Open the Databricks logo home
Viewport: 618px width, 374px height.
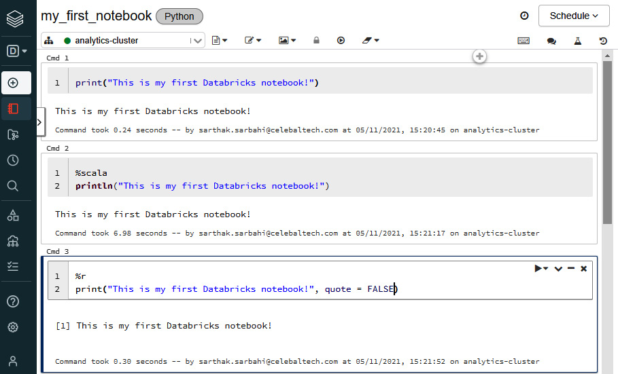tap(15, 18)
